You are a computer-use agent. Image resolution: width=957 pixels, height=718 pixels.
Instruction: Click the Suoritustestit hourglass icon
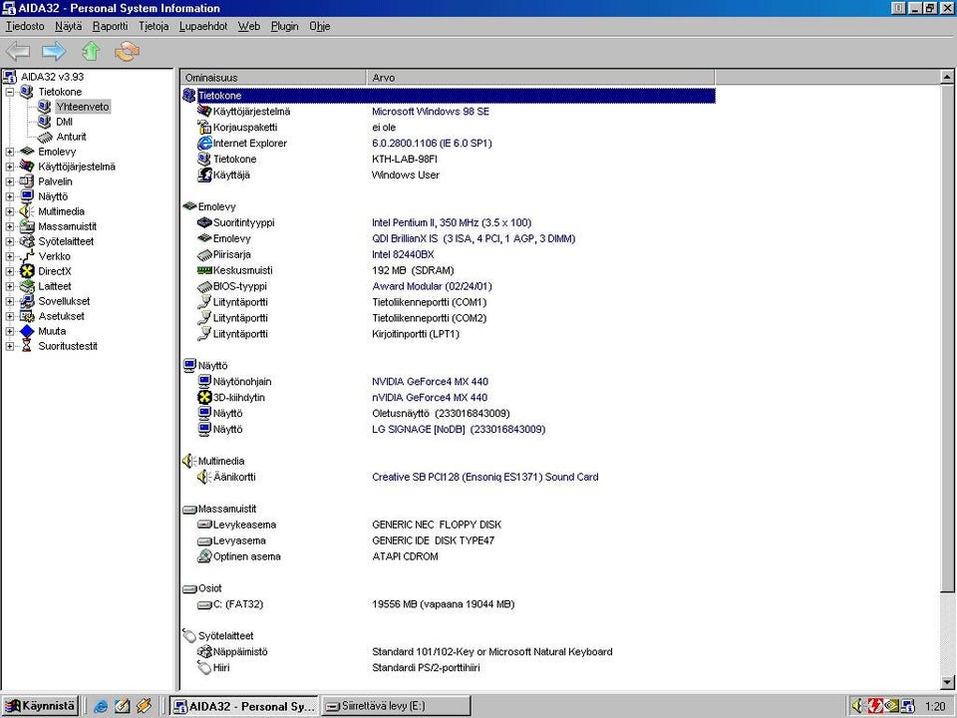coord(26,346)
